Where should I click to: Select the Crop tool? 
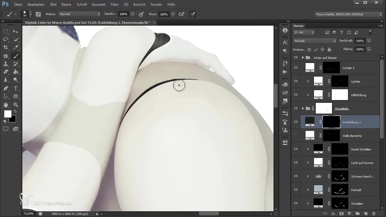coord(6,47)
